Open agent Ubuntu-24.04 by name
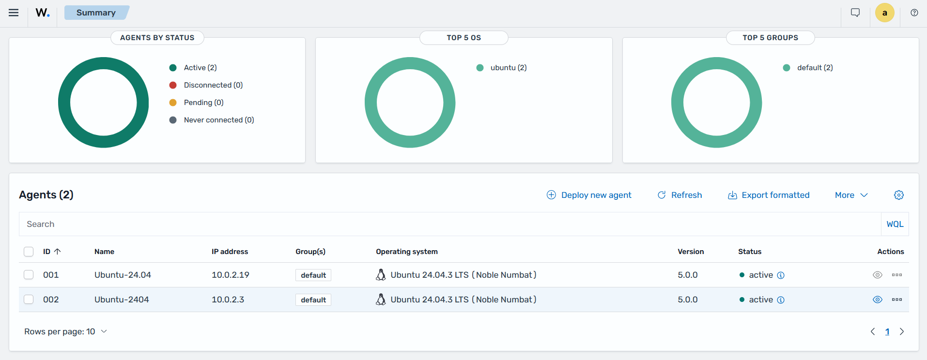This screenshot has width=927, height=360. coord(123,275)
